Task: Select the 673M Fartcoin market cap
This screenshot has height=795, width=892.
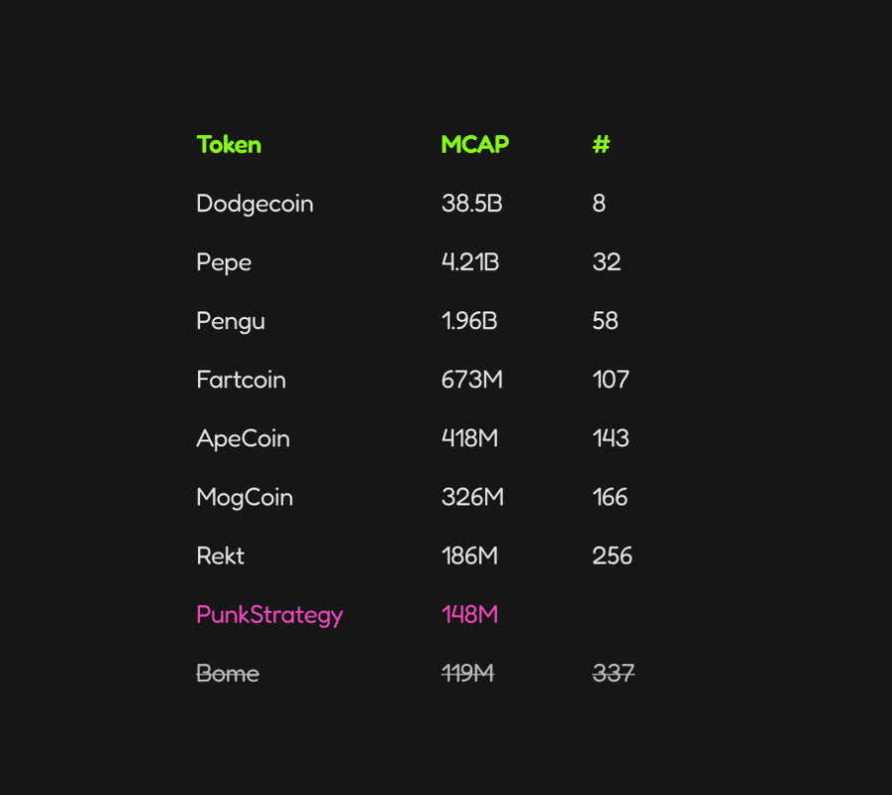Action: [x=471, y=380]
